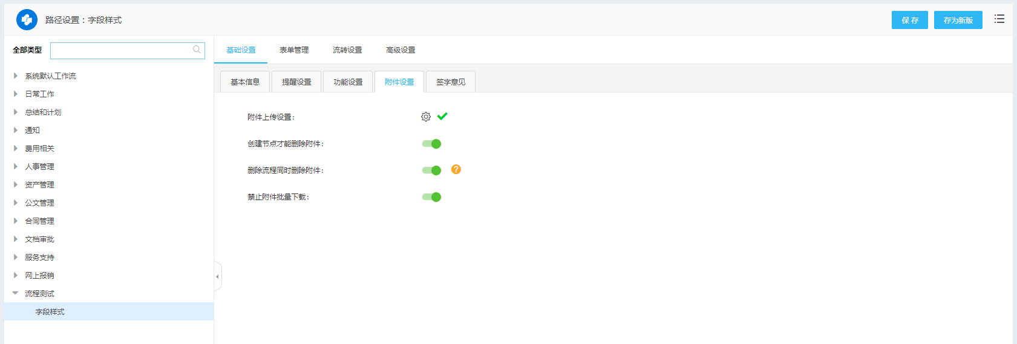Focus the workflow type search field
The image size is (1017, 344).
[x=121, y=50]
